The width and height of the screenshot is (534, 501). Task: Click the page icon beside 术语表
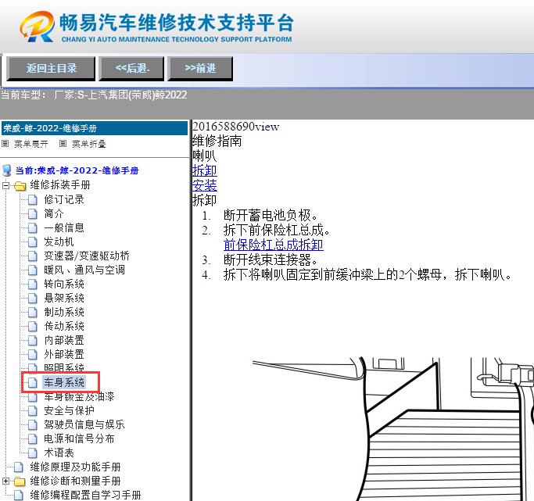pyautogui.click(x=33, y=453)
